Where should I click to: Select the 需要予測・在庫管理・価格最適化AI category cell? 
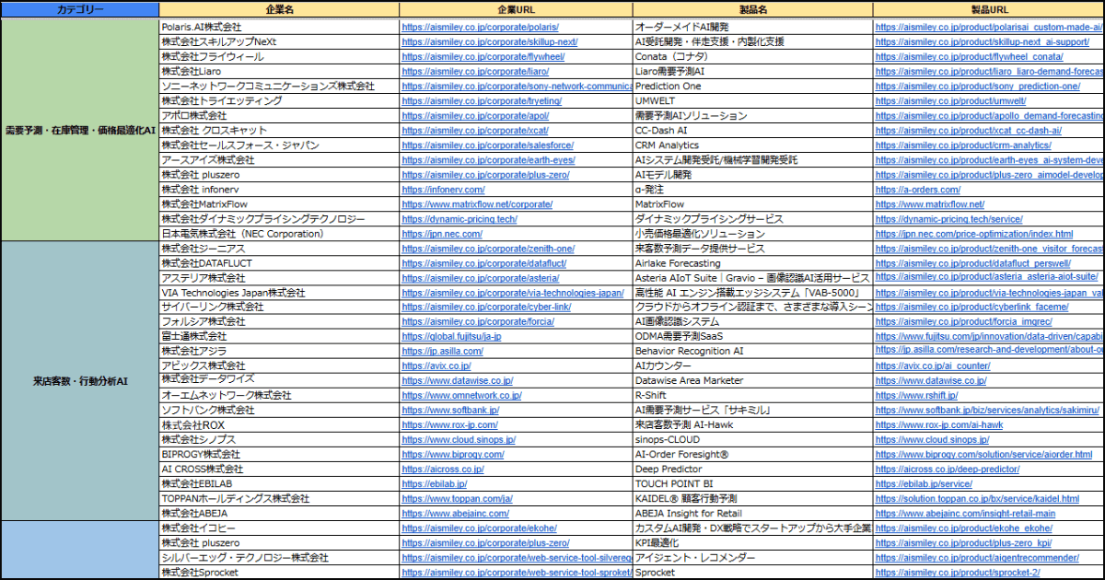80,131
